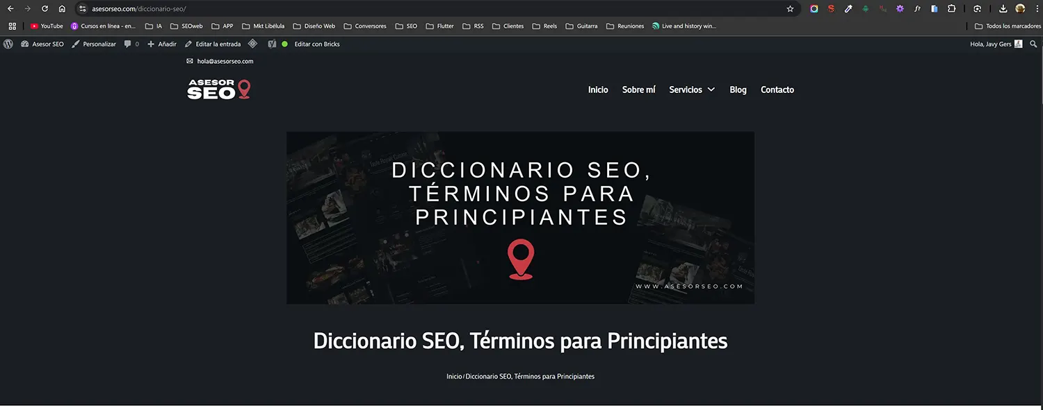
Task: Open the Chrome three-dot menu
Action: click(x=1037, y=8)
